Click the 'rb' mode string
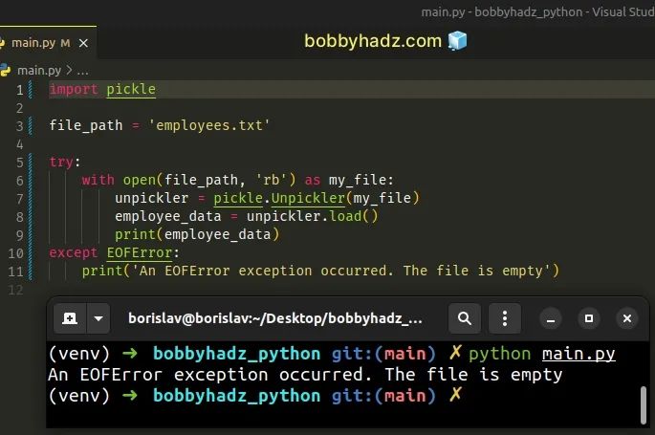 coord(272,180)
